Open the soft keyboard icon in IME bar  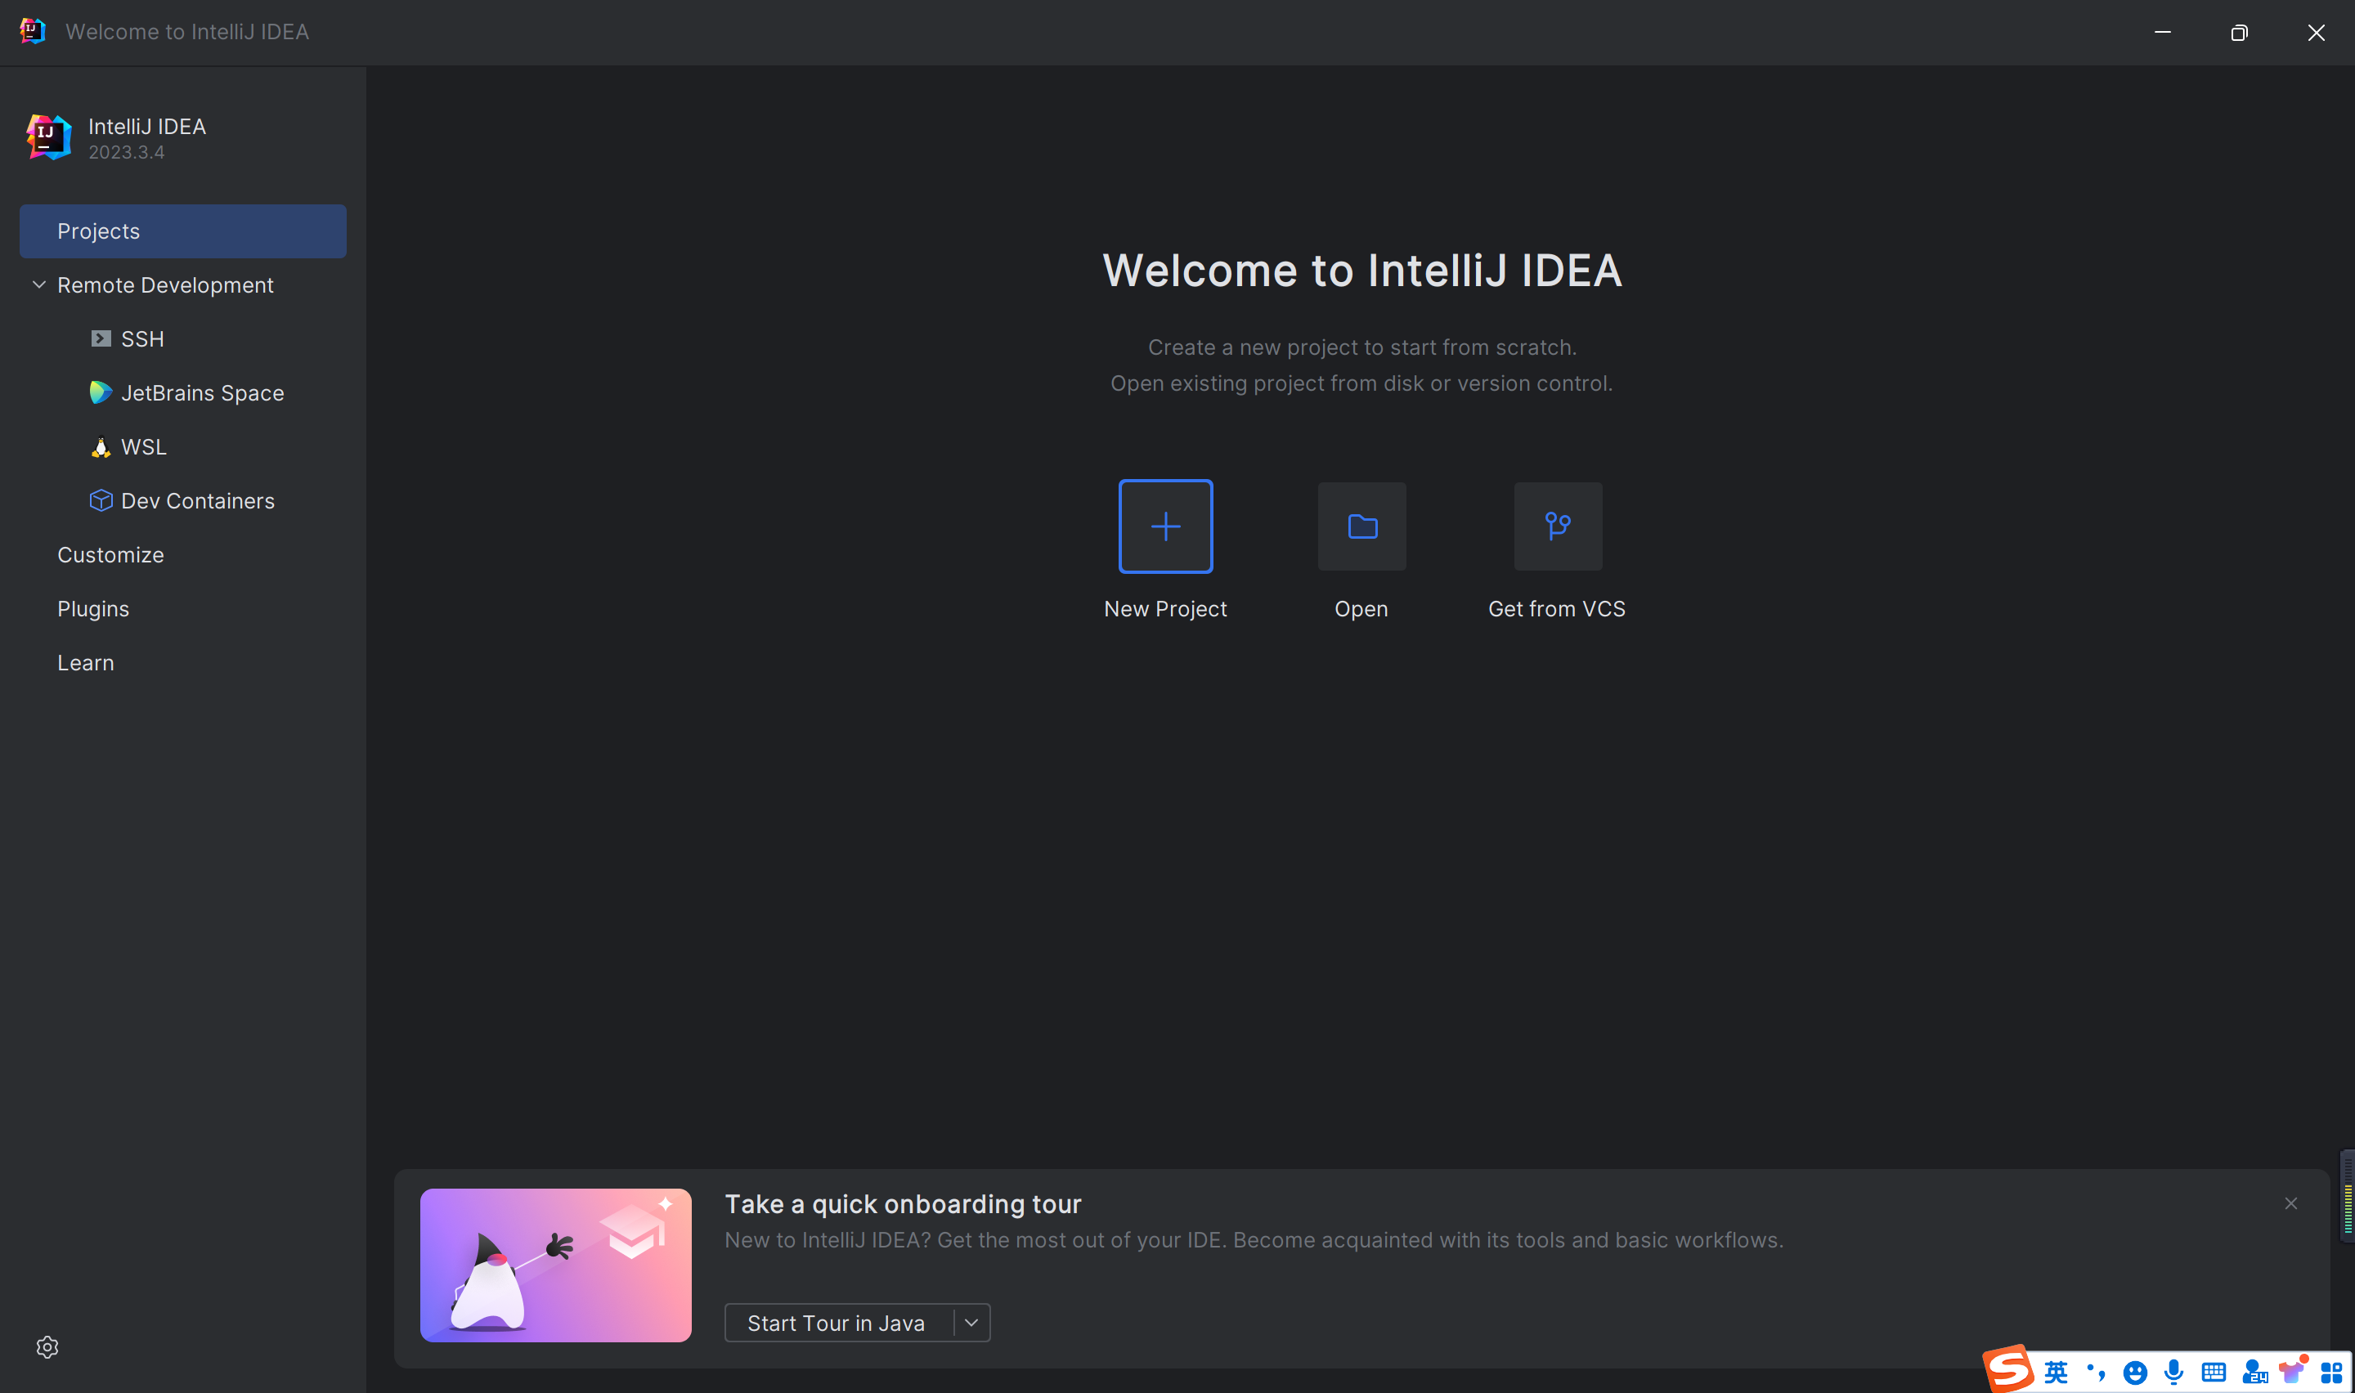[x=2214, y=1373]
